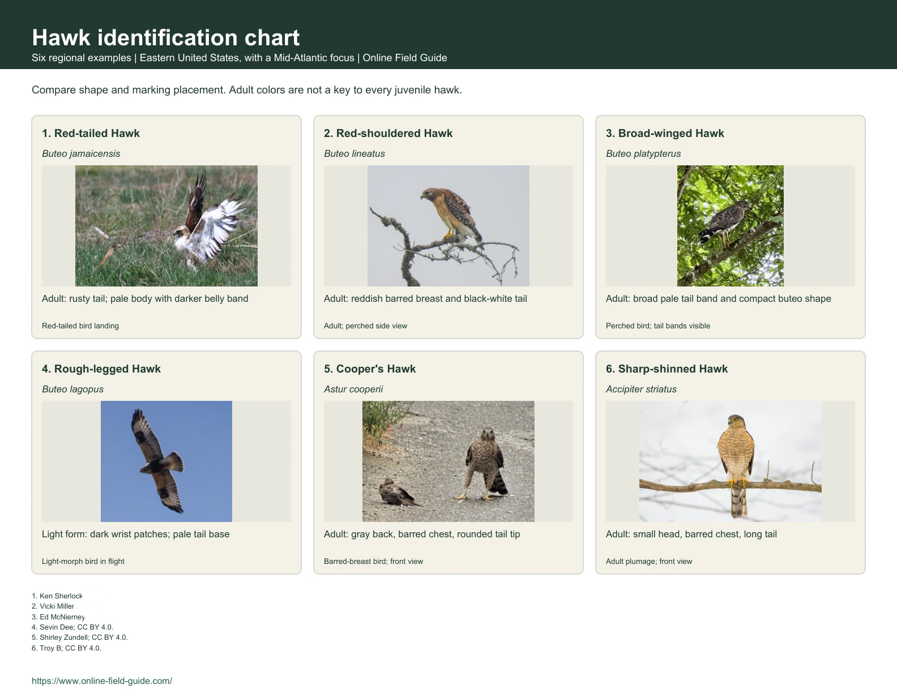Select the '6. Sharp-shinned Hawk' heading

667,369
